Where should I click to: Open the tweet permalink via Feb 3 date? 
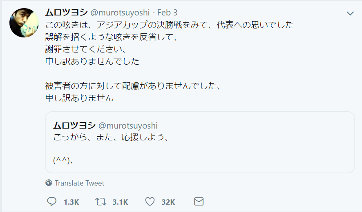click(x=168, y=13)
